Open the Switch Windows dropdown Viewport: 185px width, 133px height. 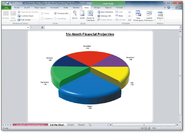click(149, 16)
